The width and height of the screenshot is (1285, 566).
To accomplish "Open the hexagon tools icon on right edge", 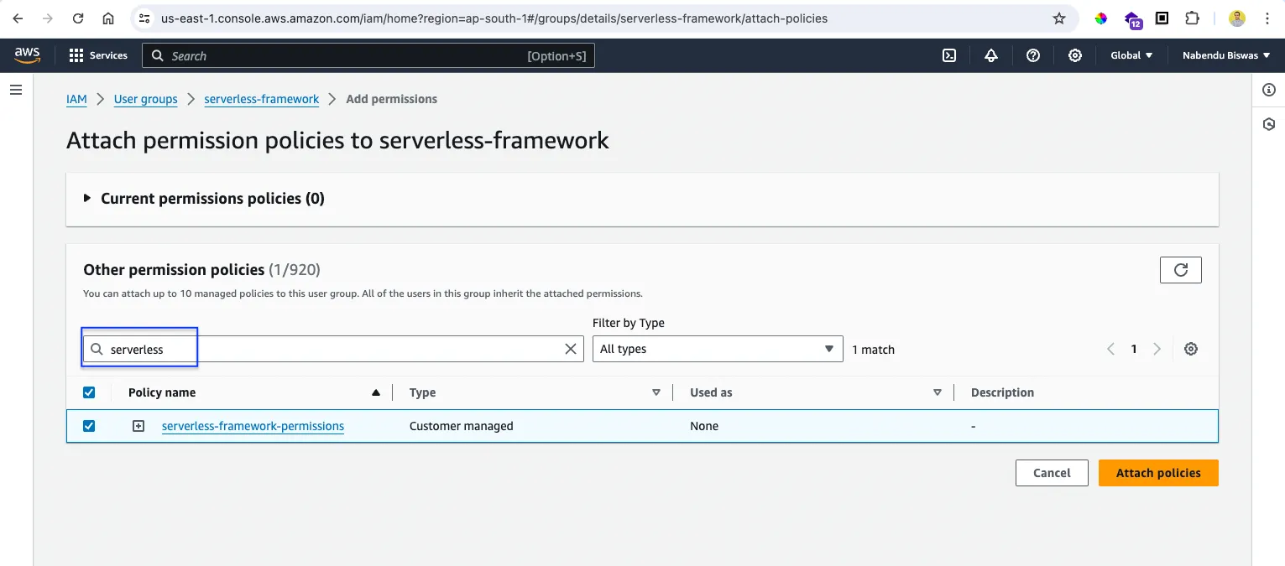I will pyautogui.click(x=1269, y=124).
